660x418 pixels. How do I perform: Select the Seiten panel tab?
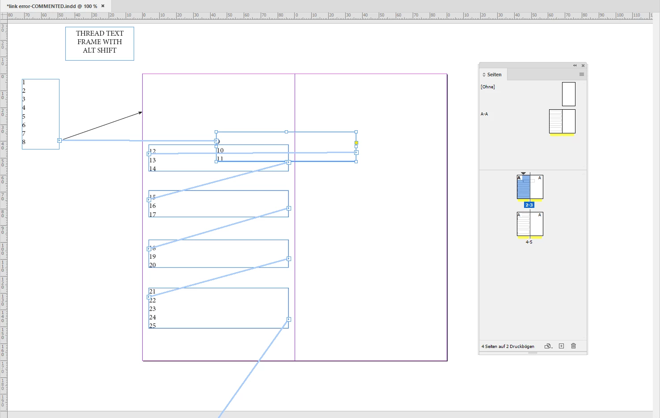click(x=494, y=74)
